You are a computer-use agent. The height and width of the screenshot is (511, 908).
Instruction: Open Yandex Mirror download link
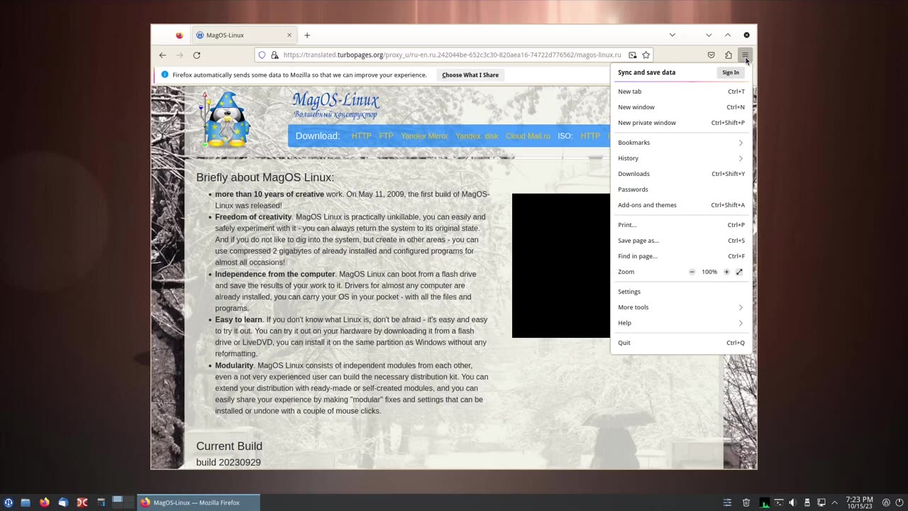point(424,136)
